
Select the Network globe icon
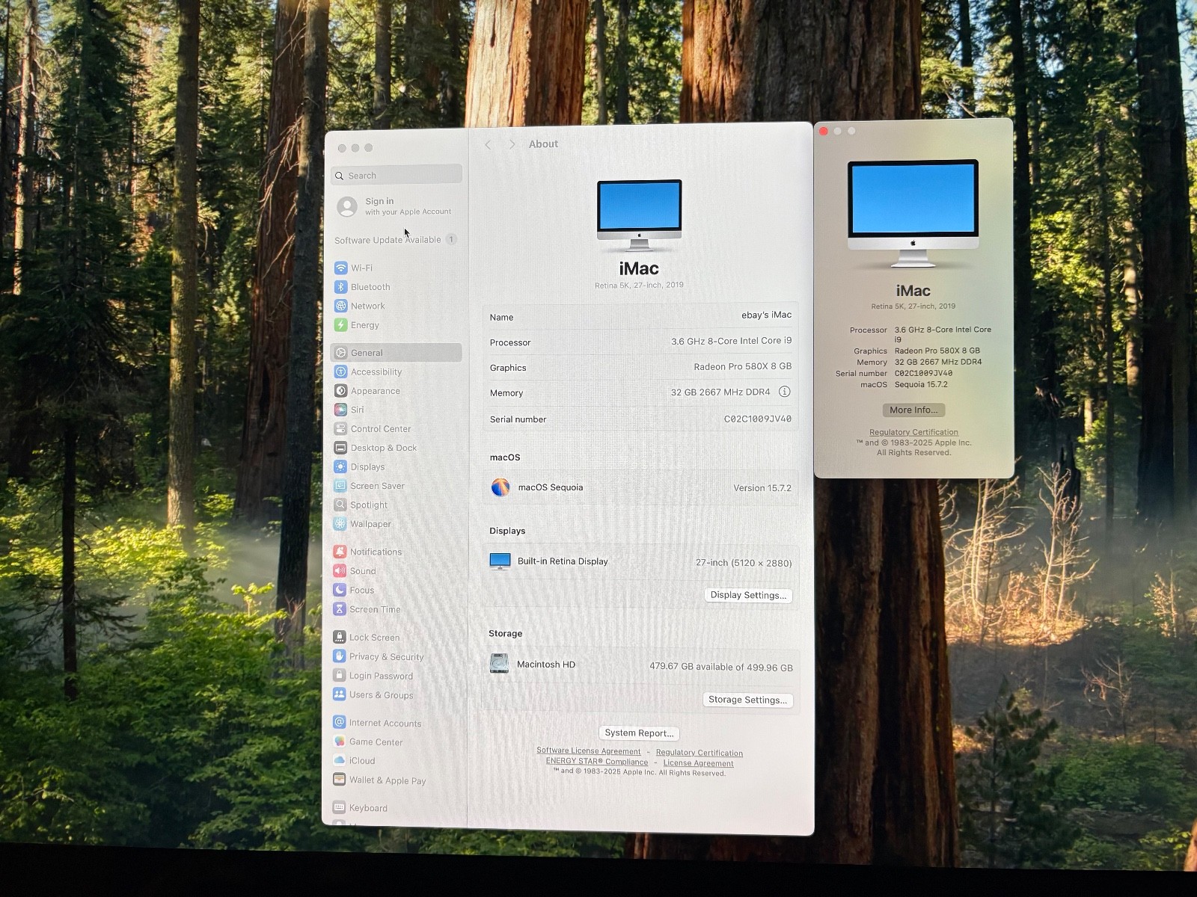[x=340, y=306]
